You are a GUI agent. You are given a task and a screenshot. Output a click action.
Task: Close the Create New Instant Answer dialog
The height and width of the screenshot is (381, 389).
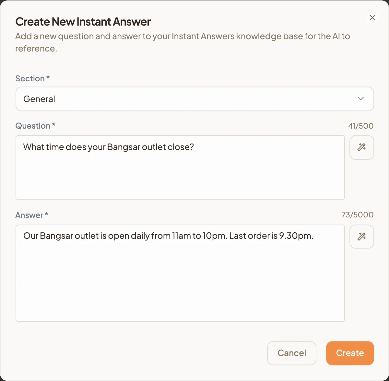point(372,18)
